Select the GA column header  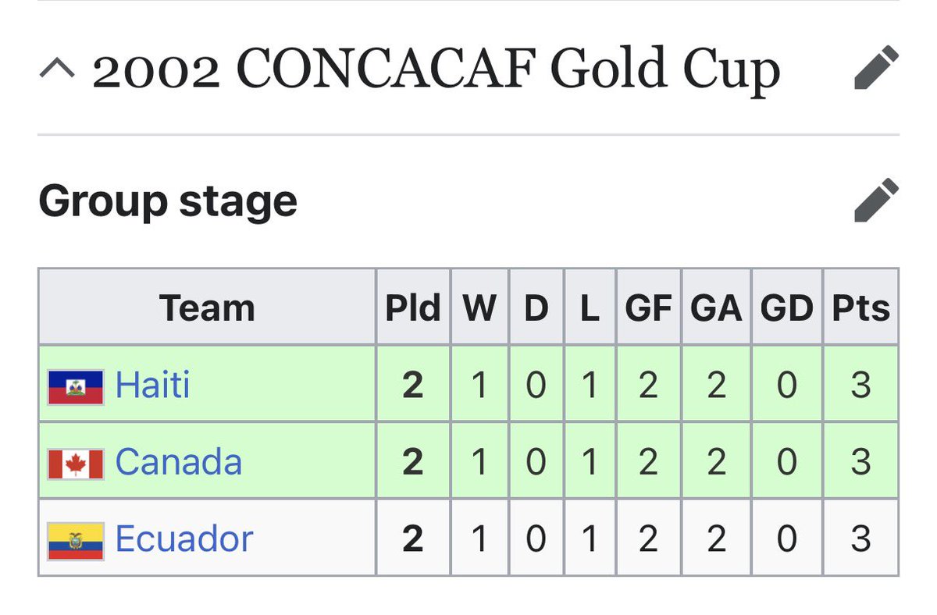click(x=716, y=307)
